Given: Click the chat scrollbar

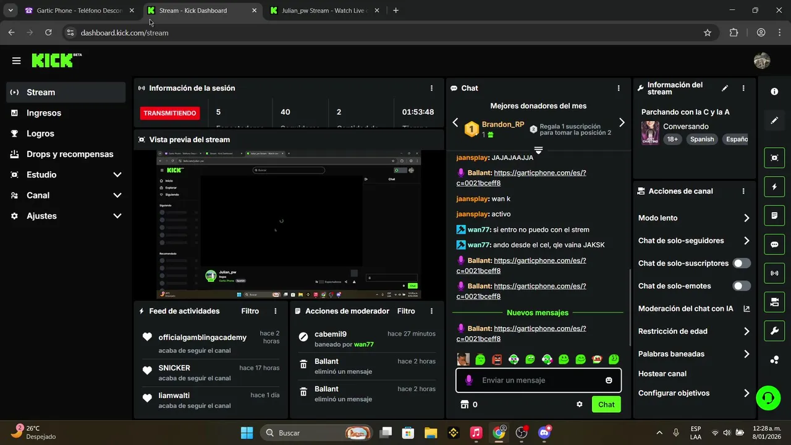Looking at the screenshot, I should (630, 308).
